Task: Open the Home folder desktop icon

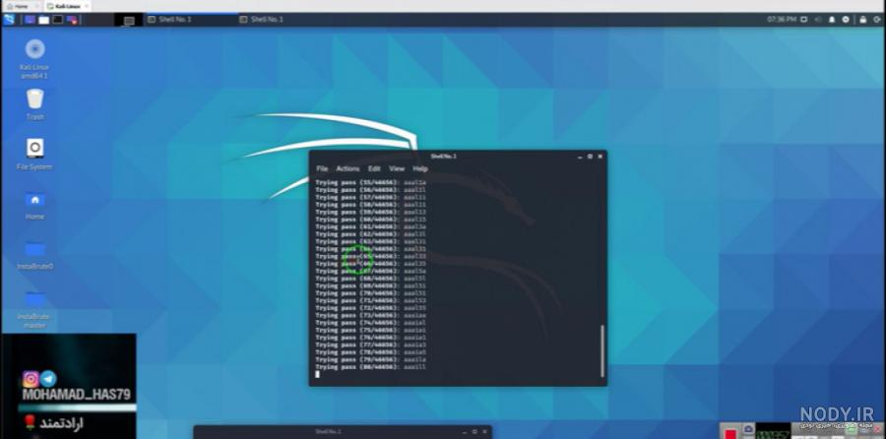Action: (x=35, y=205)
